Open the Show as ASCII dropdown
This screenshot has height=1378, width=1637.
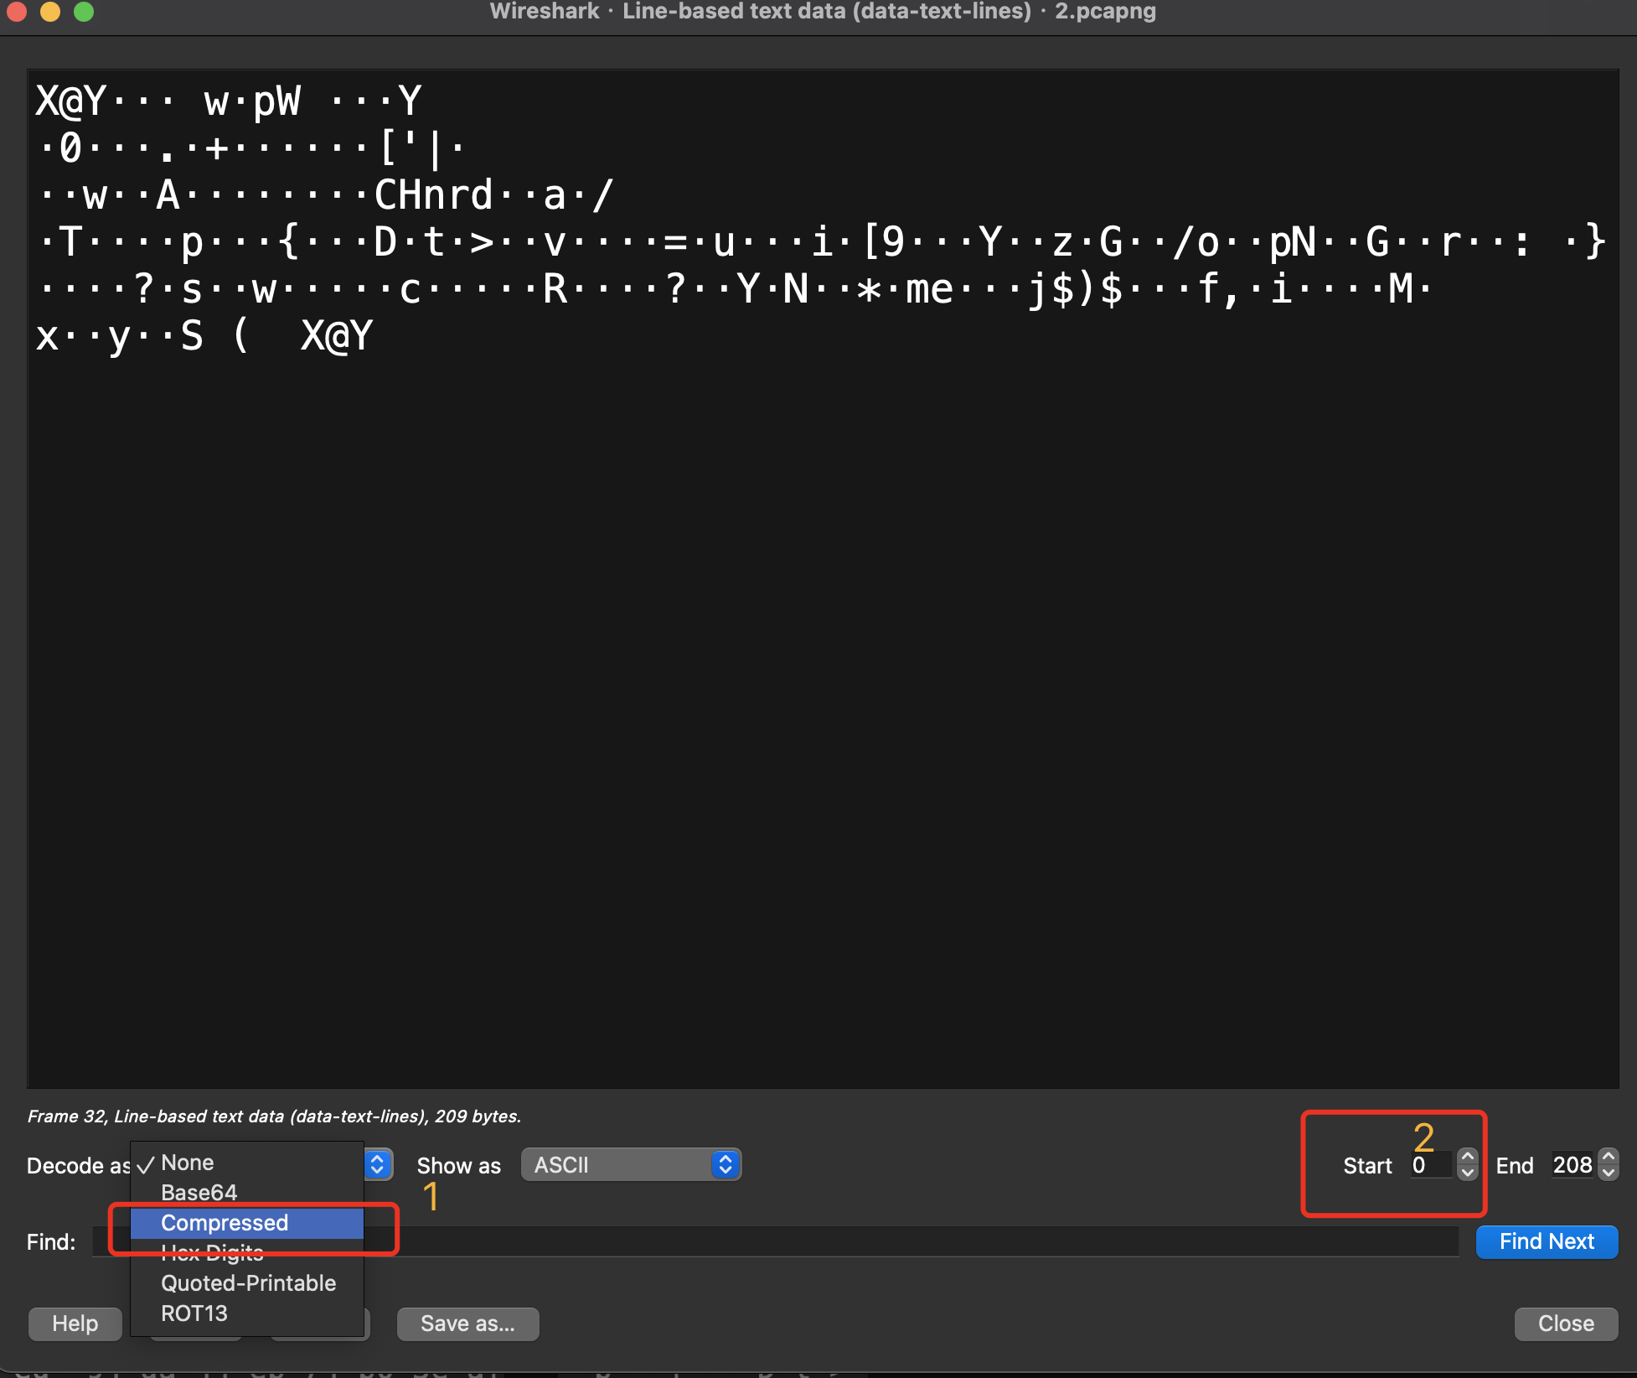[631, 1165]
